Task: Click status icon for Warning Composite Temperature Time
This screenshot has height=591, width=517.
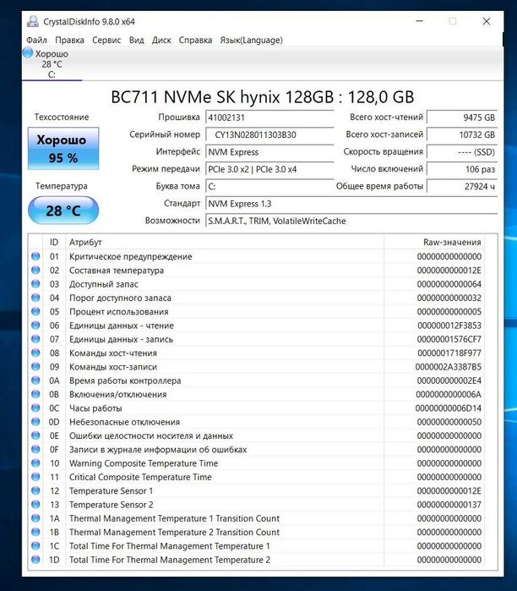Action: pyautogui.click(x=35, y=462)
